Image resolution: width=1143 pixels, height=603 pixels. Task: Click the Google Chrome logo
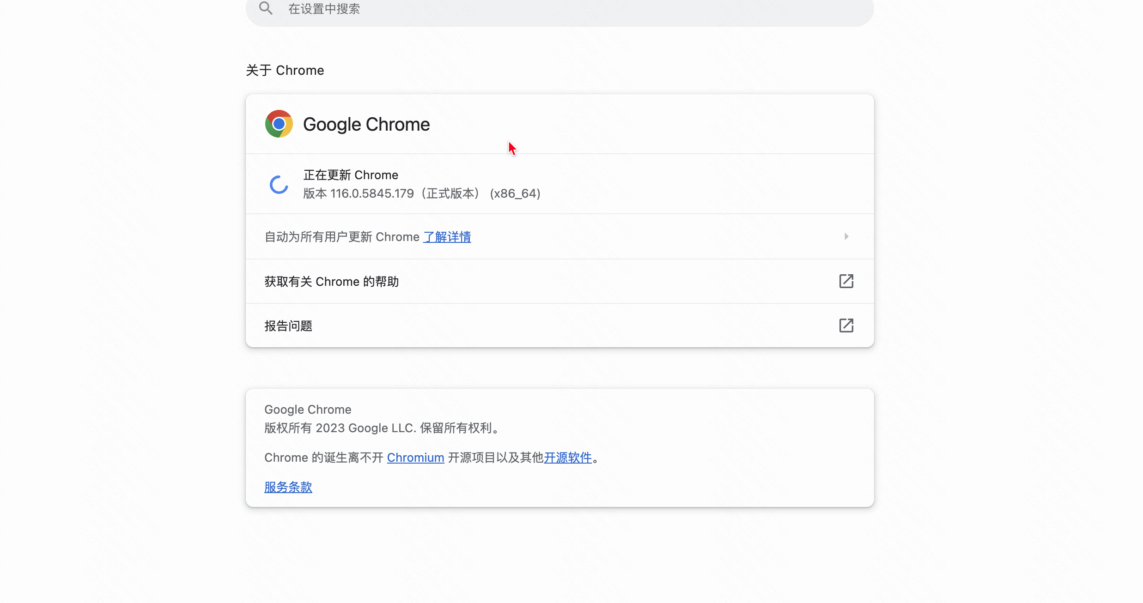[x=279, y=123]
